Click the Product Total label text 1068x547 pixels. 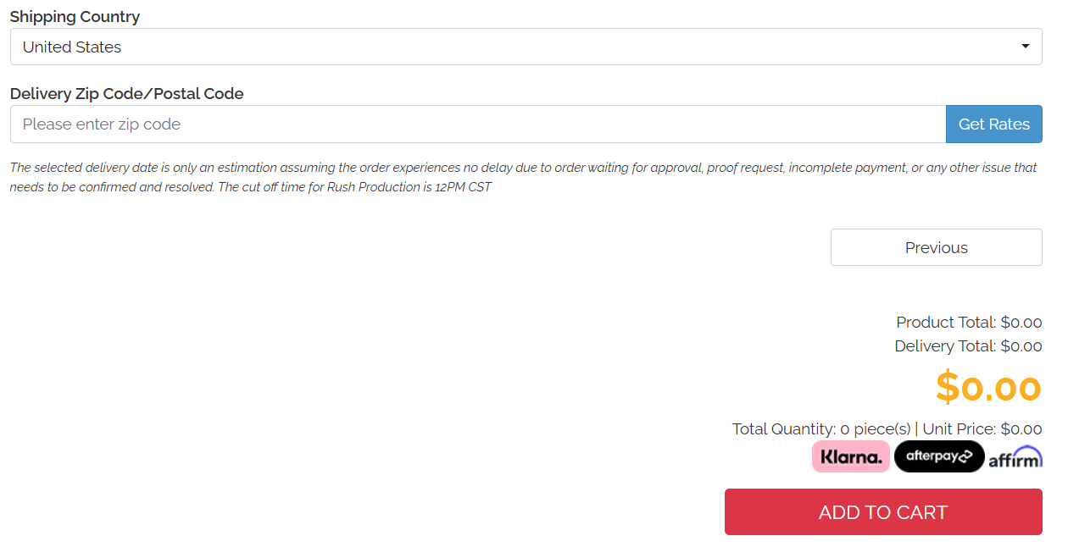point(946,323)
